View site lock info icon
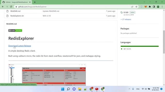Viewport: 165px width, 92px height. [16, 7]
